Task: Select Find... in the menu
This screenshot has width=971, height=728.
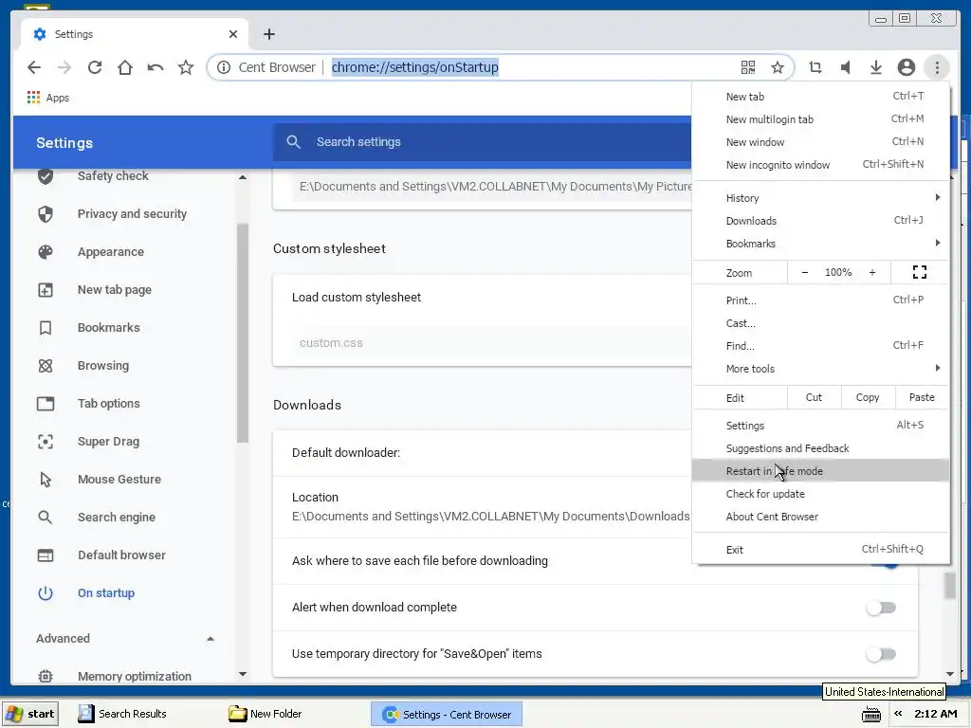Action: point(820,346)
